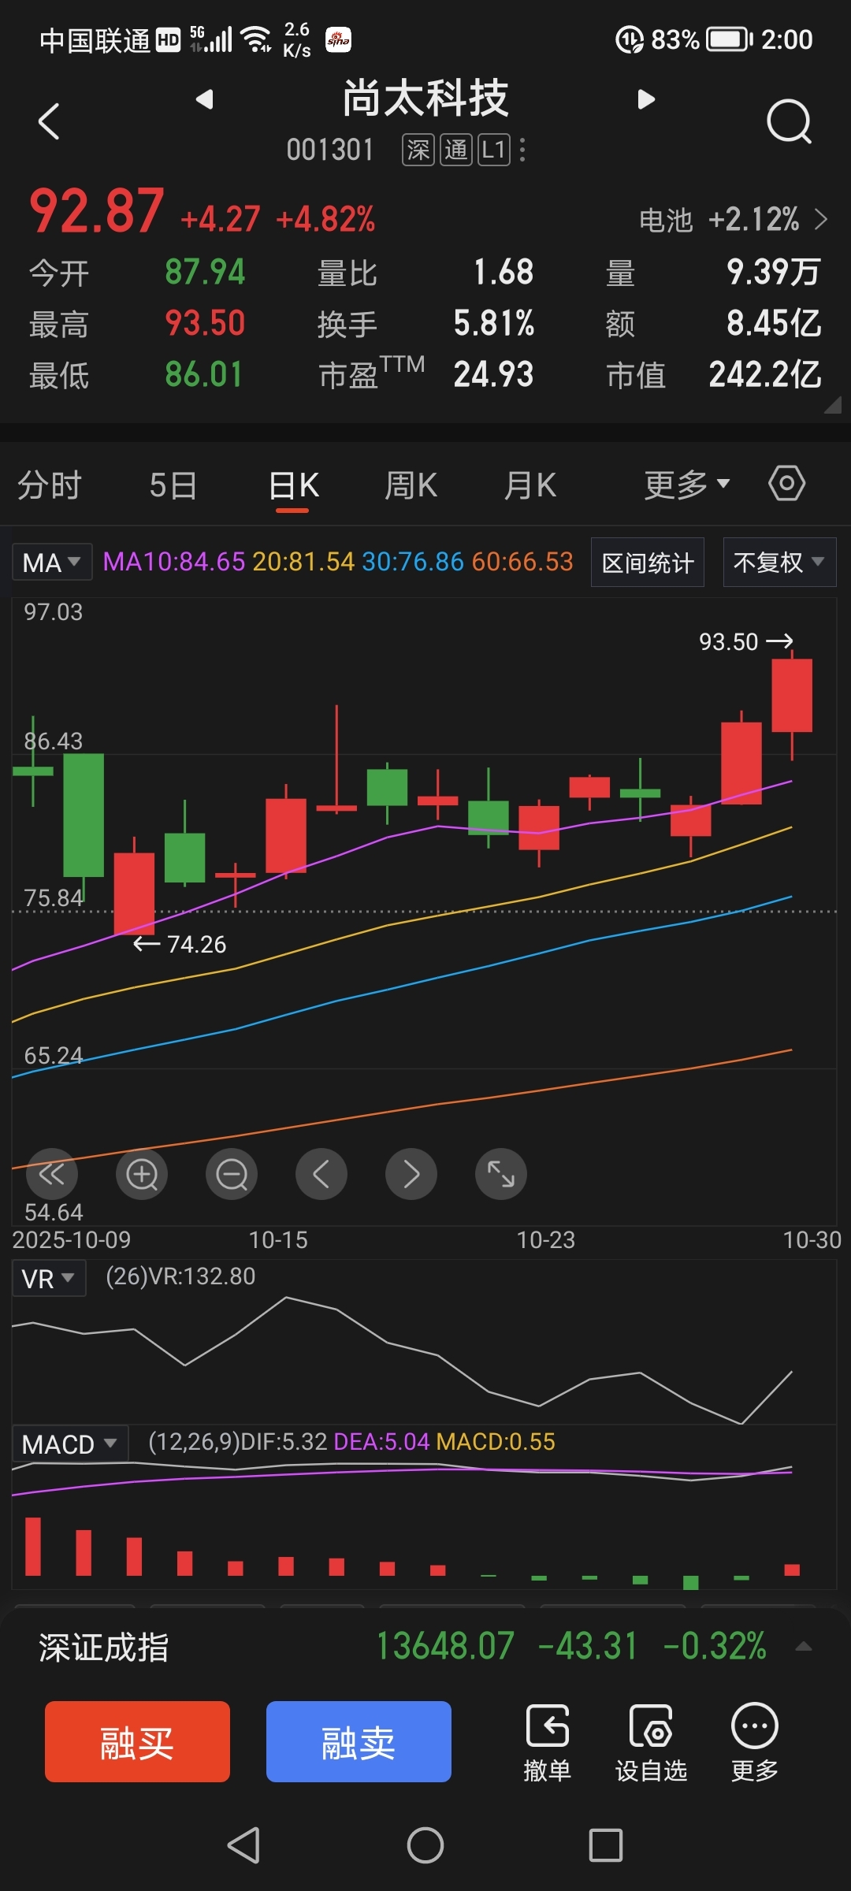Tap 最高 value 93.50
This screenshot has height=1891, width=851.
pos(205,323)
